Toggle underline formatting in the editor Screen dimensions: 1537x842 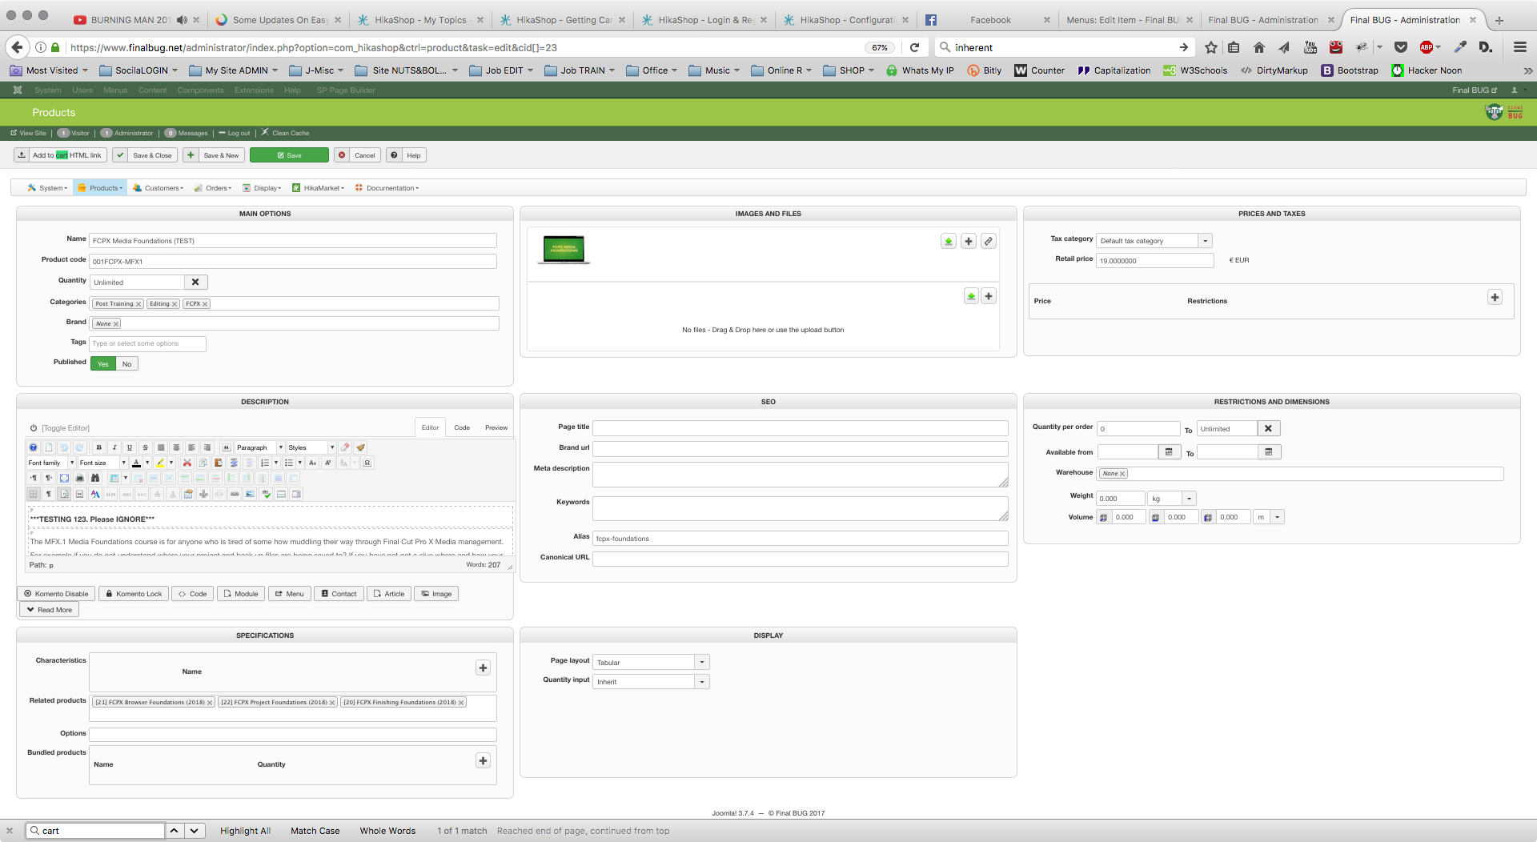point(129,447)
